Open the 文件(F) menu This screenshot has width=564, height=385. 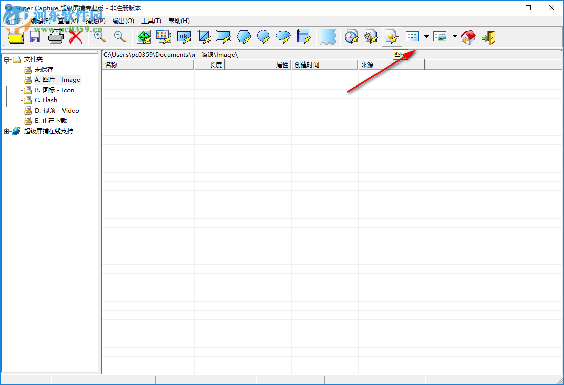pyautogui.click(x=14, y=21)
